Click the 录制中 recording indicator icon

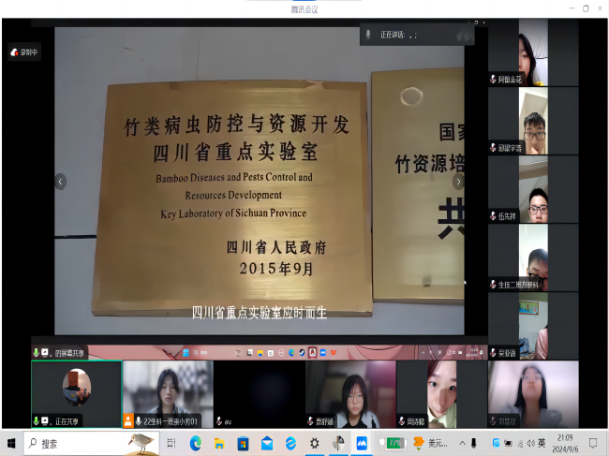point(14,52)
